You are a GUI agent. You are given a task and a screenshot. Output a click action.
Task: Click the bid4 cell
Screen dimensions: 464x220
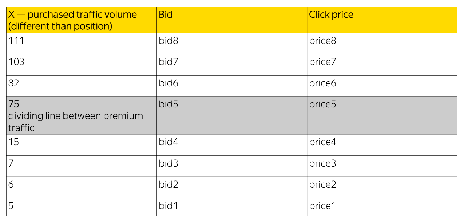tap(168, 142)
